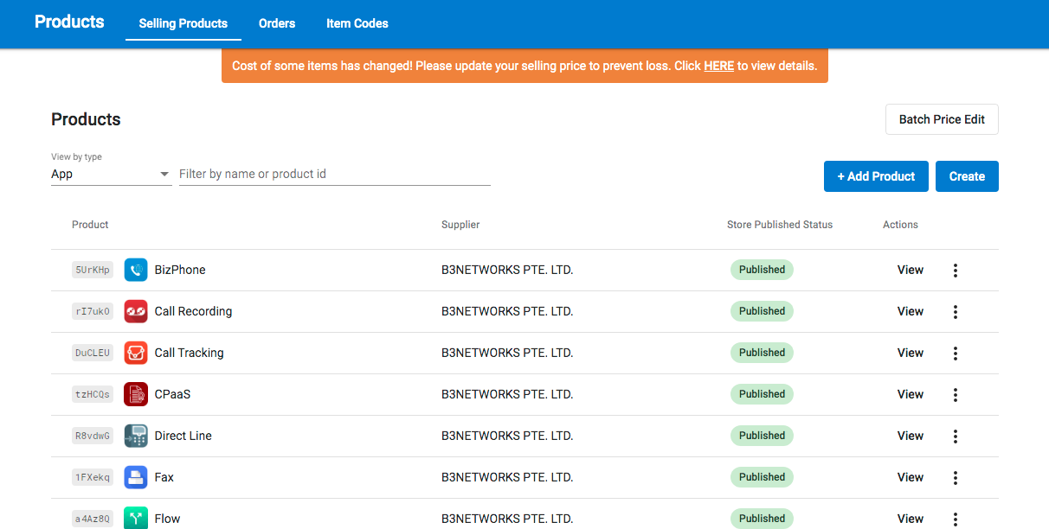1049x529 pixels.
Task: Click the Flow app icon
Action: (136, 518)
